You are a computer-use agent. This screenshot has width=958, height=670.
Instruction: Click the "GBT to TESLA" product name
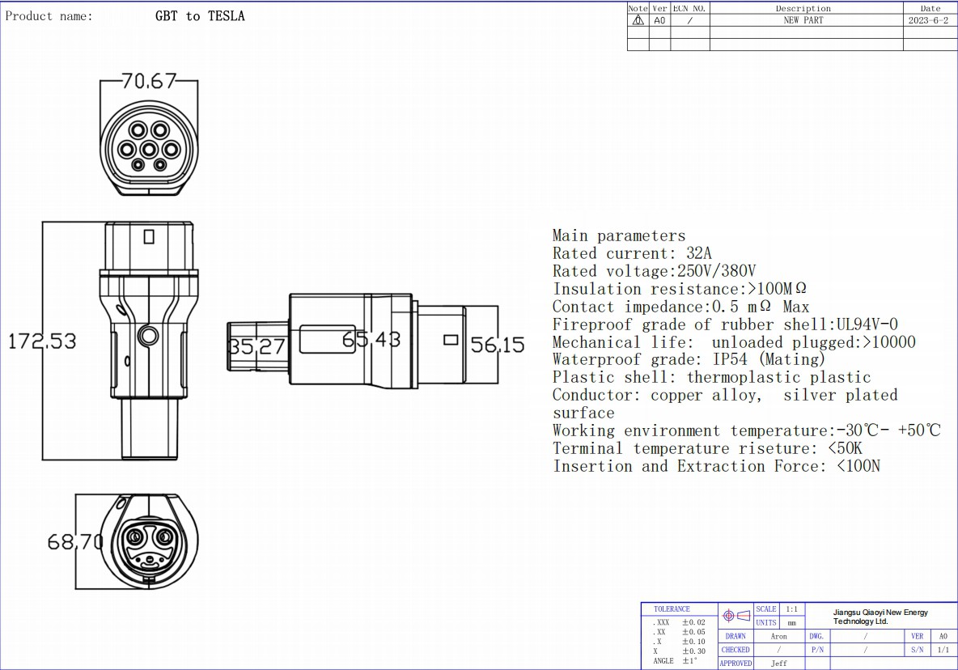click(x=200, y=16)
